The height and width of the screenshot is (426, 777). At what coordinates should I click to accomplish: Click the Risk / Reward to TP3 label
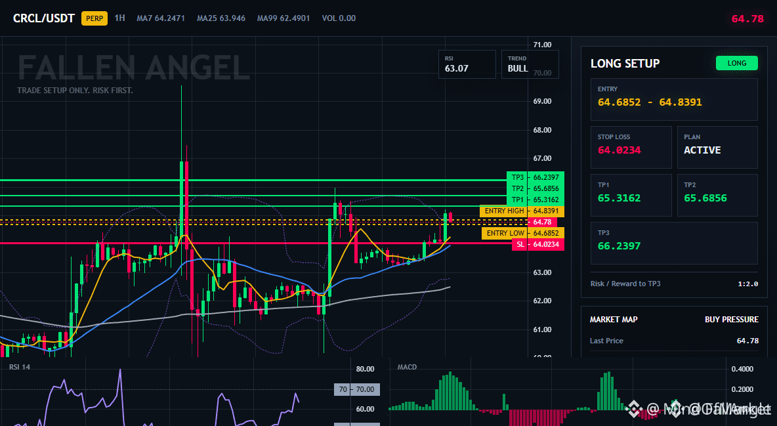click(625, 284)
